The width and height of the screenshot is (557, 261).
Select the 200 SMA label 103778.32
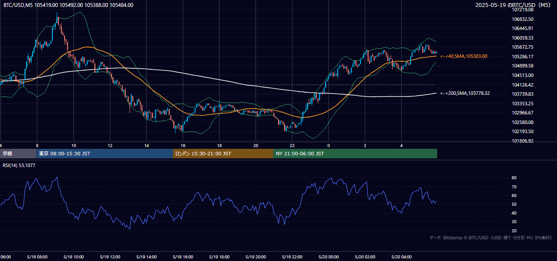coord(465,93)
